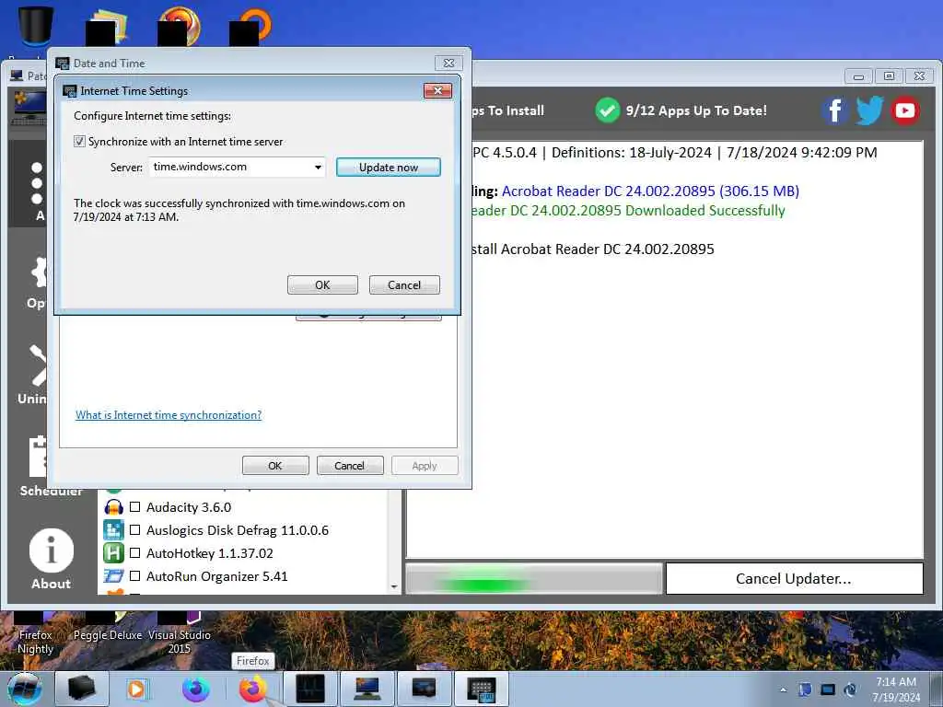943x707 pixels.
Task: Expand the time server dropdown arrow
Action: click(x=318, y=168)
